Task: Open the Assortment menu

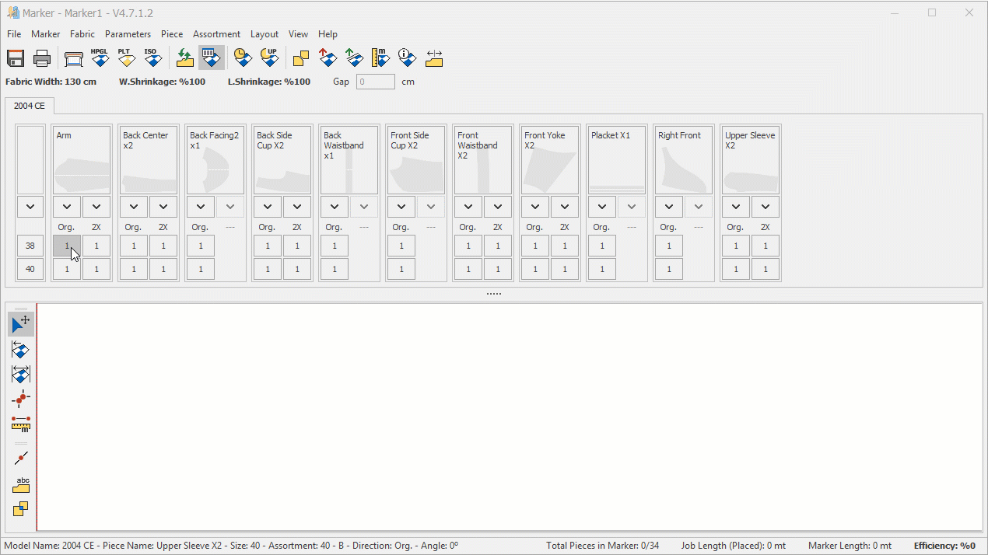Action: pos(216,34)
